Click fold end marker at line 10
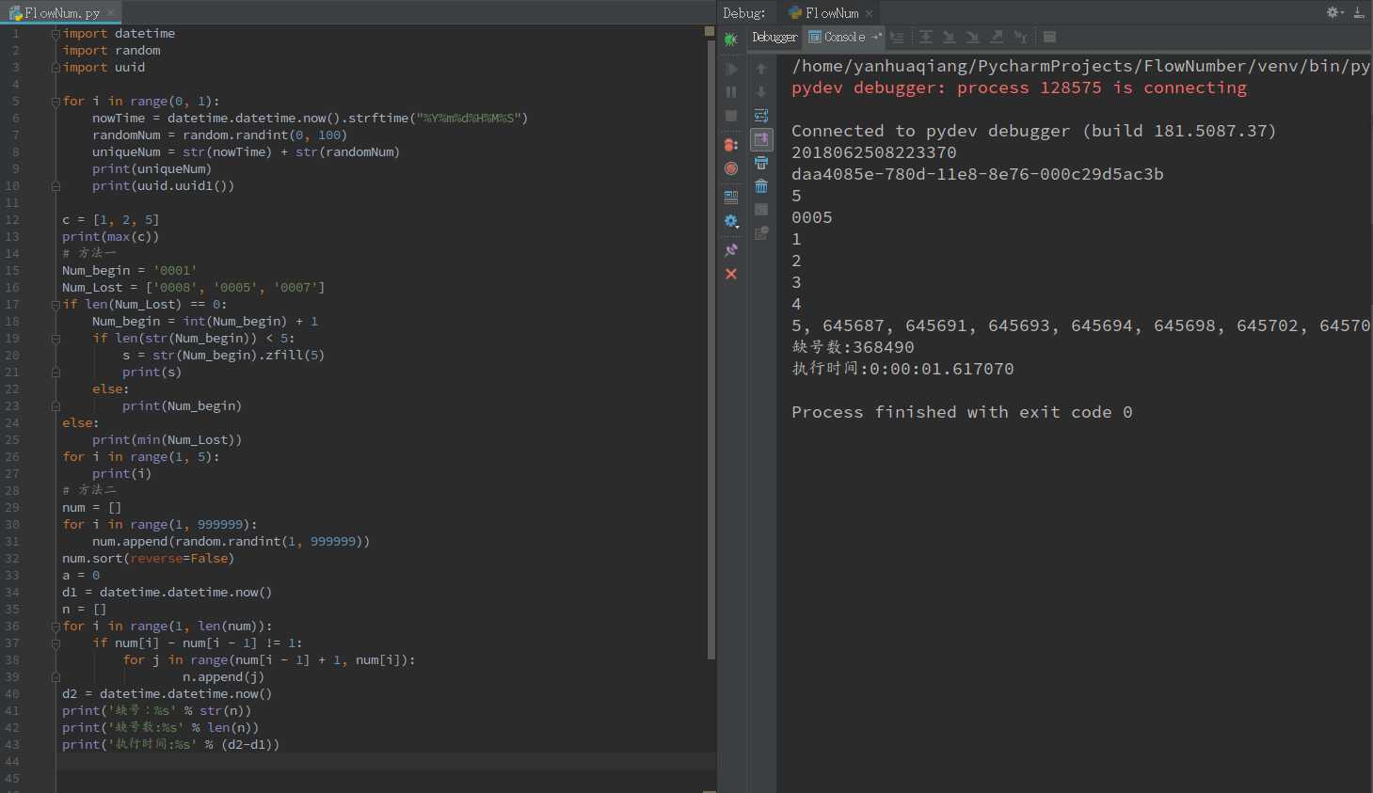Image resolution: width=1373 pixels, height=793 pixels. pyautogui.click(x=56, y=186)
